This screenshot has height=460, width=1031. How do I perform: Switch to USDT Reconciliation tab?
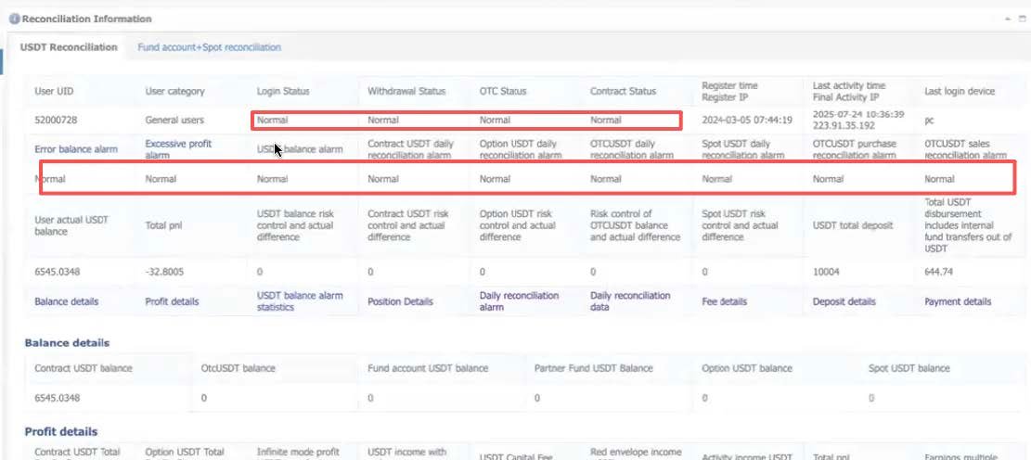[69, 47]
